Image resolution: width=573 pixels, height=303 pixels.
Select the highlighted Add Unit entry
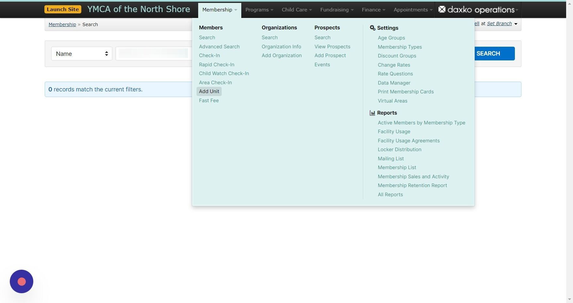pos(209,91)
